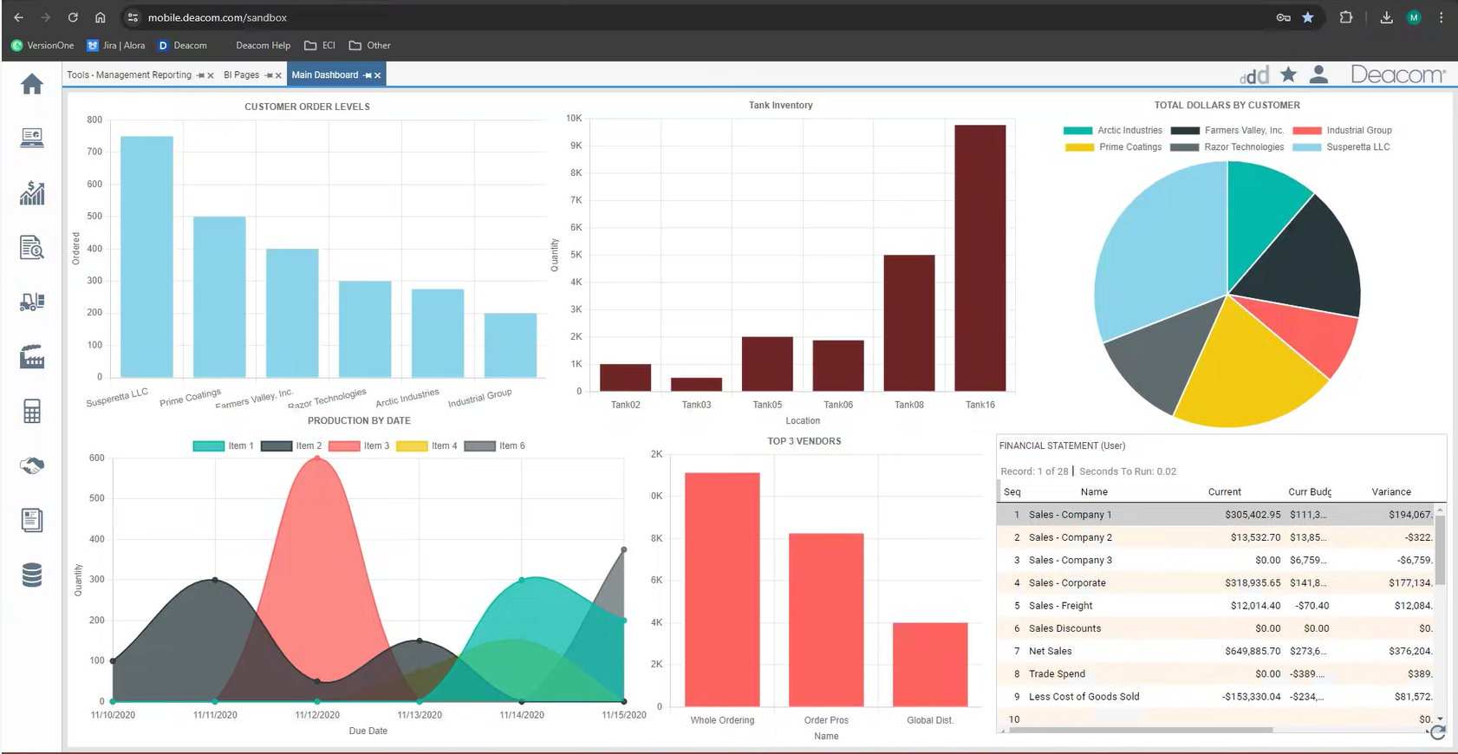The width and height of the screenshot is (1458, 754).
Task: Click financial statement vertical scrollbar down arrow
Action: pyautogui.click(x=1440, y=719)
